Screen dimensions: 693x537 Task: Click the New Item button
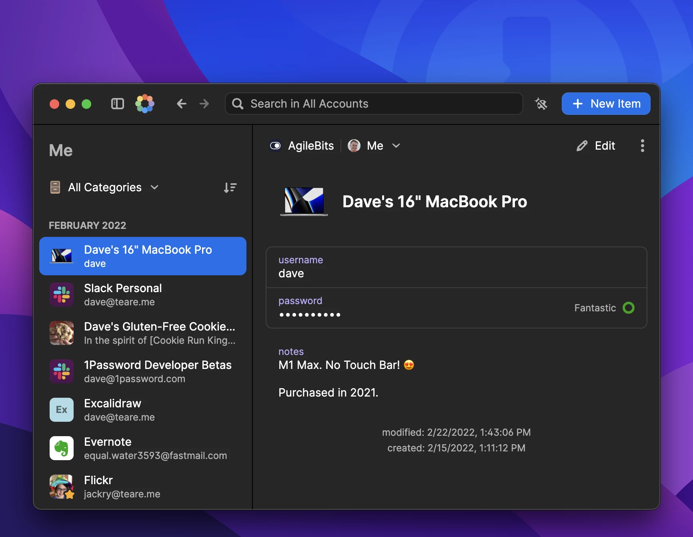[606, 104]
